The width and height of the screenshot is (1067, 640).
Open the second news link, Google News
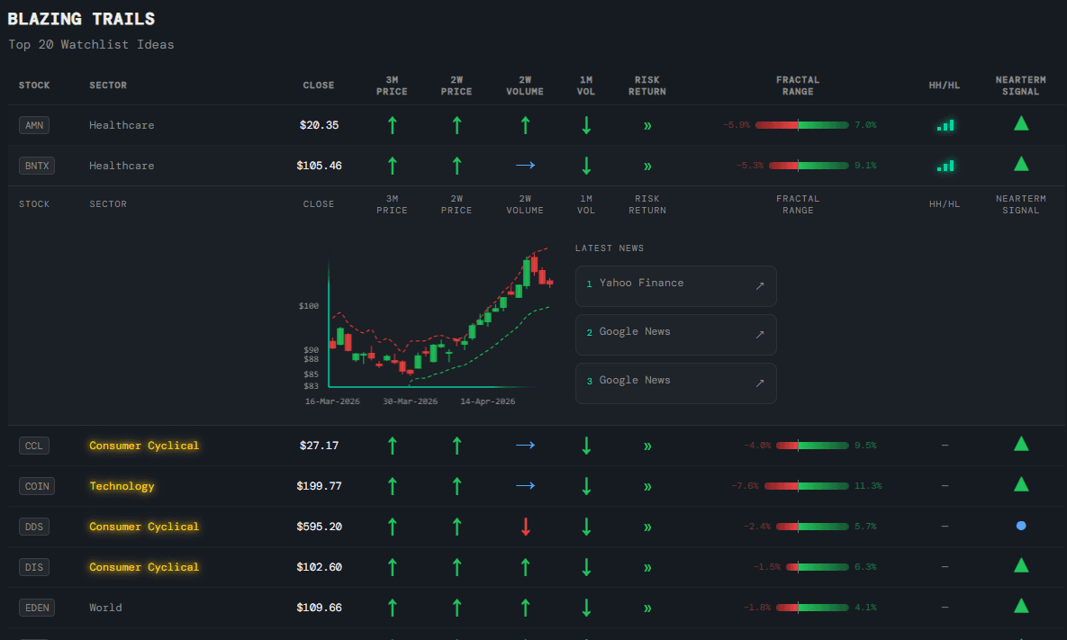point(675,333)
